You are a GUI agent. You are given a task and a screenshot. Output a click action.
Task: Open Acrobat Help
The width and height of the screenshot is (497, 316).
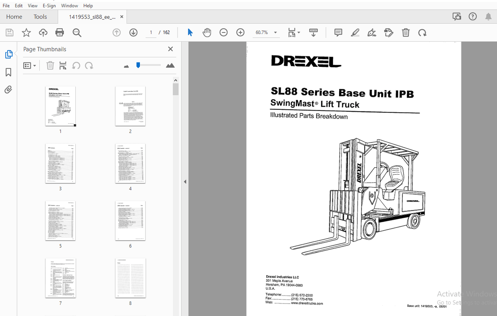[x=473, y=16]
